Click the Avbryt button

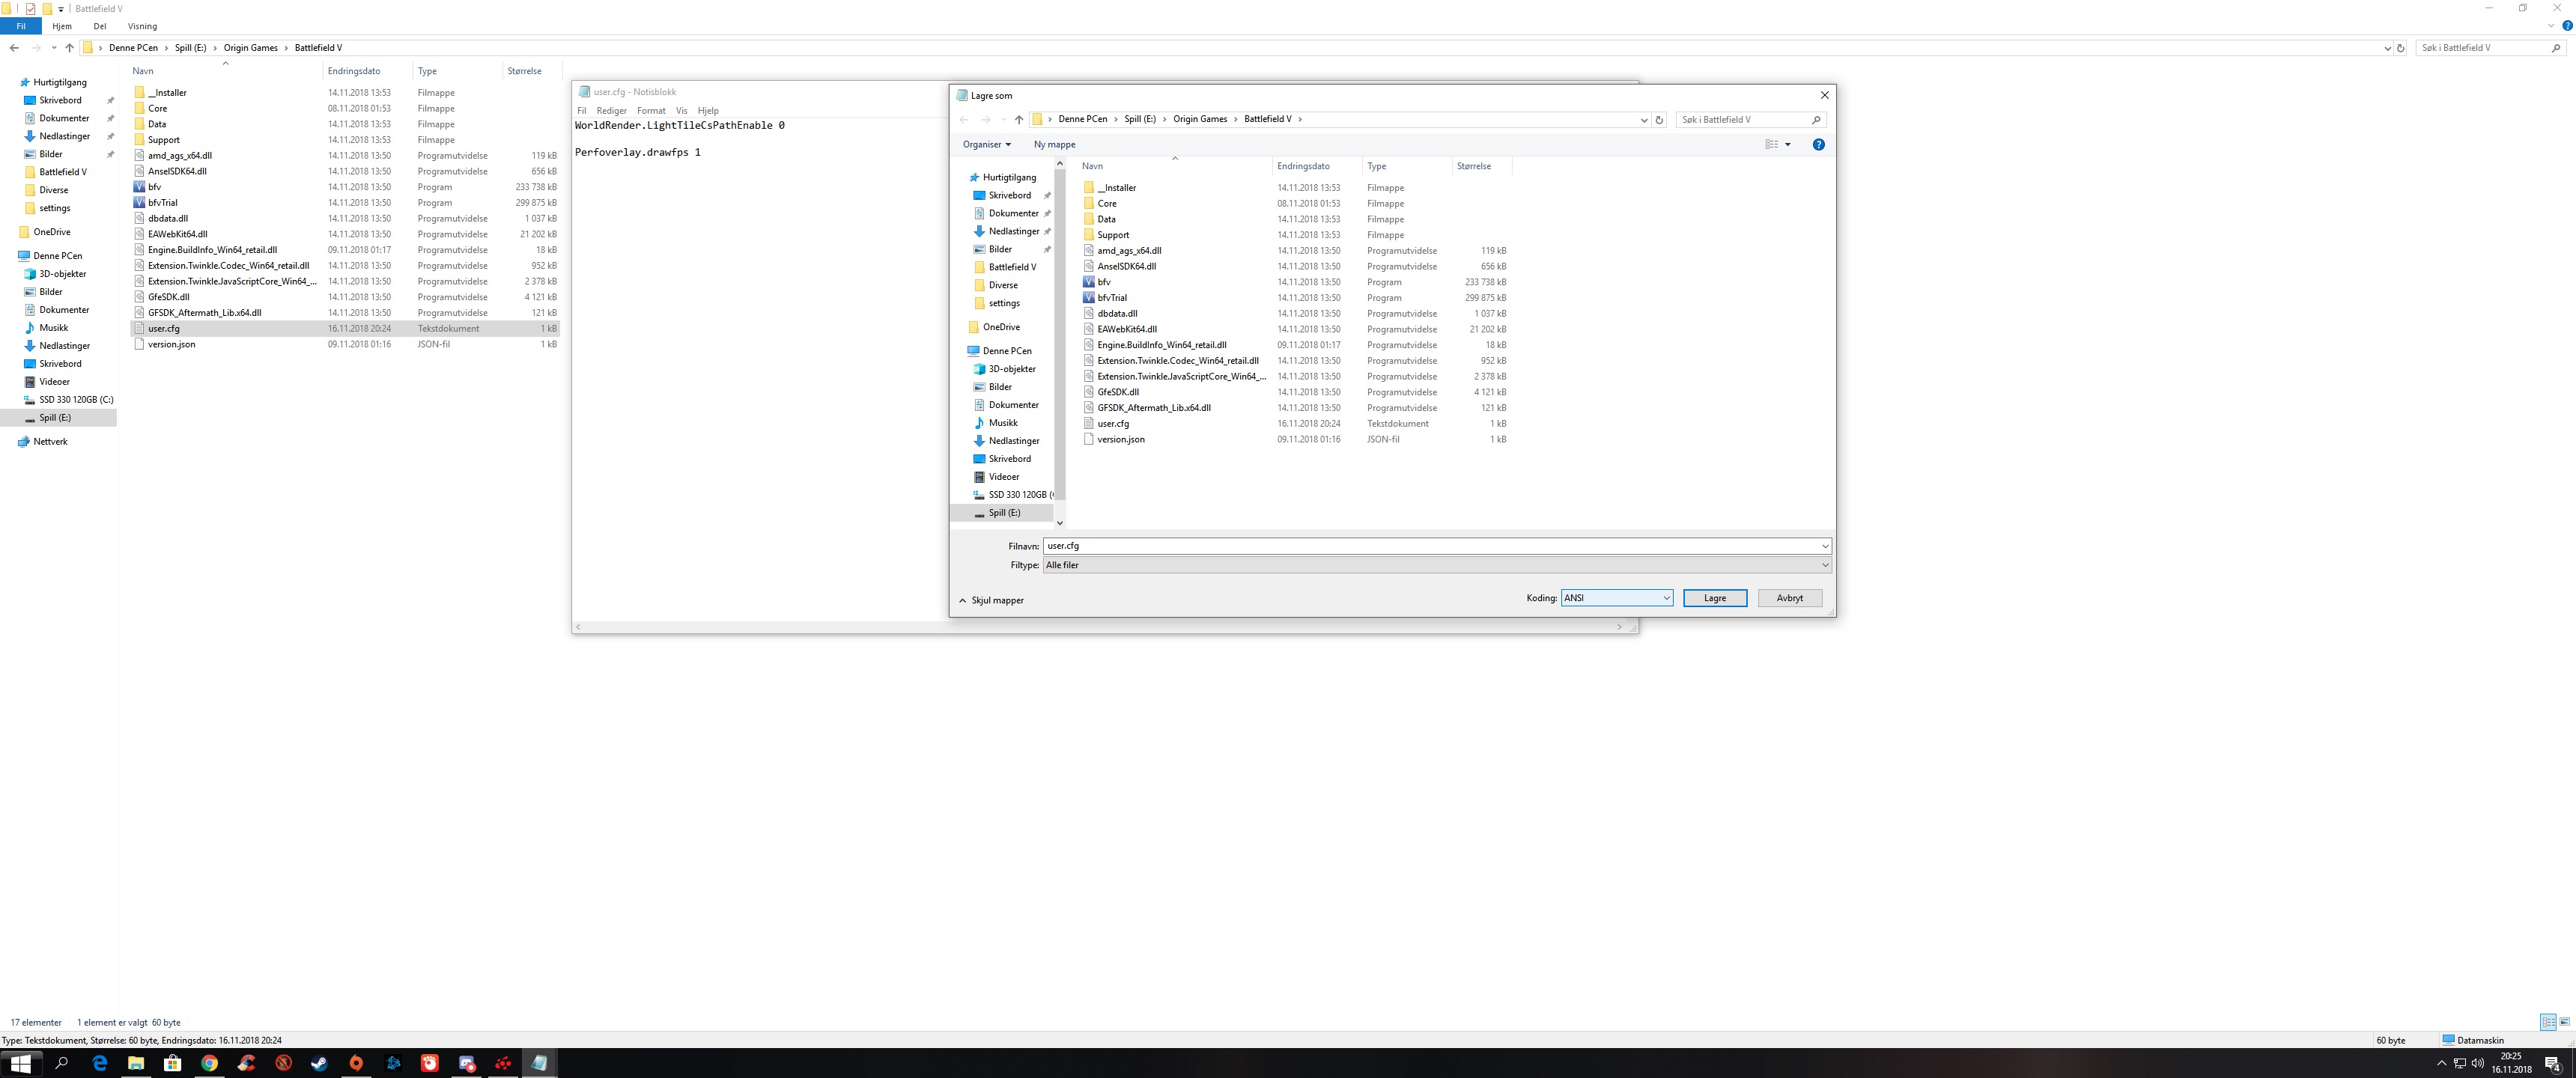(1790, 598)
